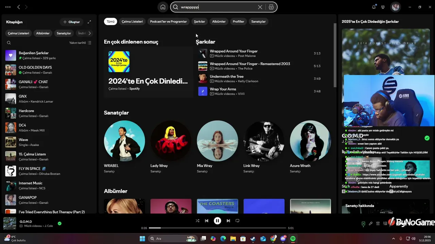Skip to the previous track
Viewport: 435px width, 244px height.
tap(207, 221)
